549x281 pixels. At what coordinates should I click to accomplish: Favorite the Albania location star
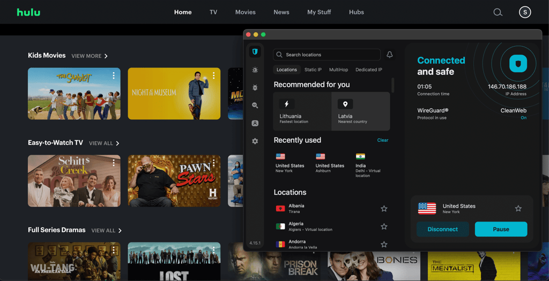tap(384, 209)
